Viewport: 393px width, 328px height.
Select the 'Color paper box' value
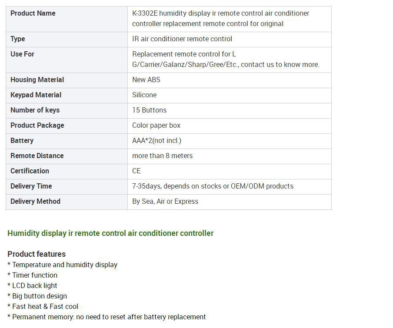click(156, 125)
